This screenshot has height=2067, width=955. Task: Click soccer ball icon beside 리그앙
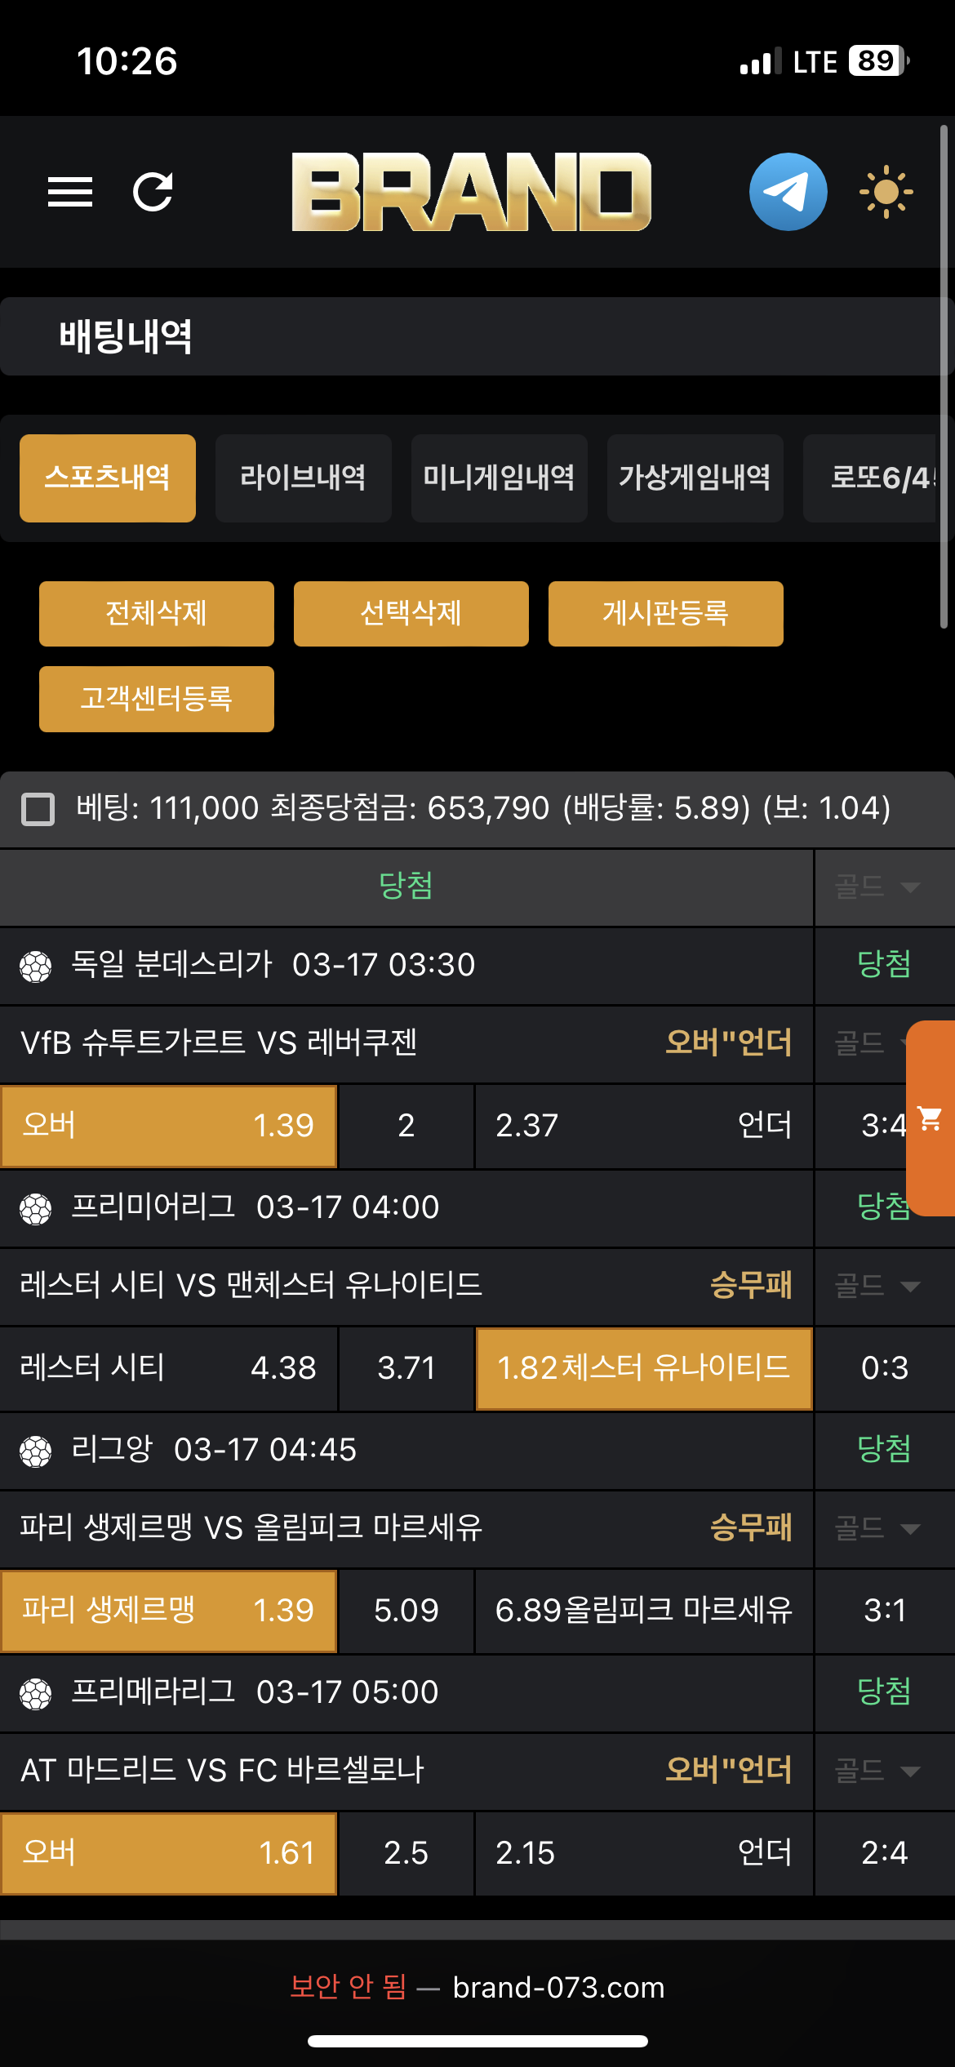36,1451
